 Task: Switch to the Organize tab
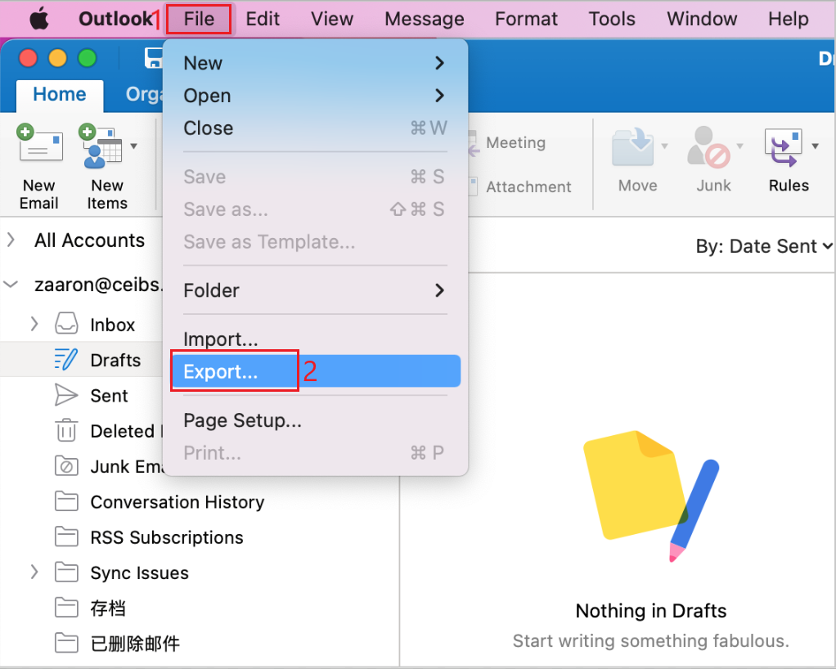pyautogui.click(x=146, y=94)
